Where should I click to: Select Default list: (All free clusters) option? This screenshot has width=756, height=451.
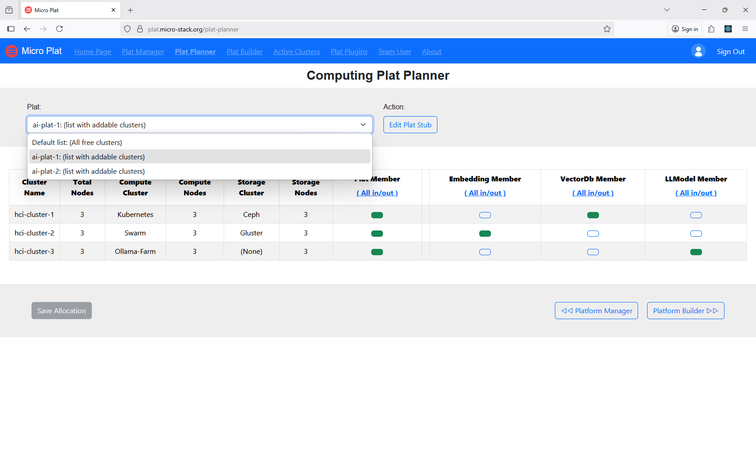click(x=76, y=142)
